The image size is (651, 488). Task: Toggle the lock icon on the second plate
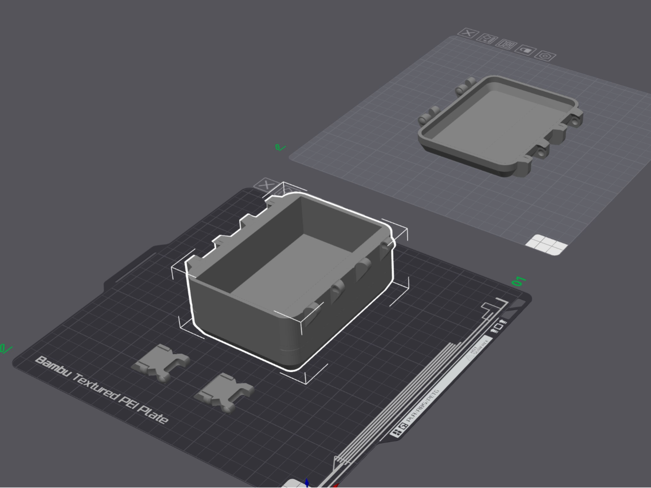(x=526, y=50)
